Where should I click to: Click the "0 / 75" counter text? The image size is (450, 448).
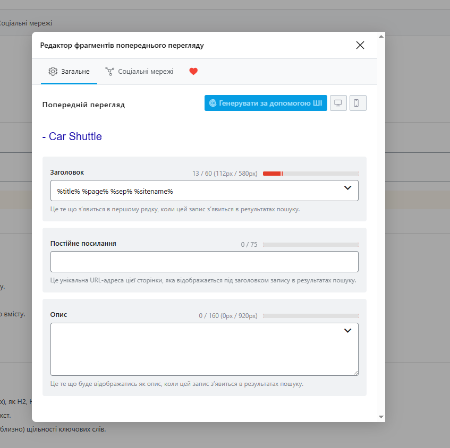click(x=249, y=245)
